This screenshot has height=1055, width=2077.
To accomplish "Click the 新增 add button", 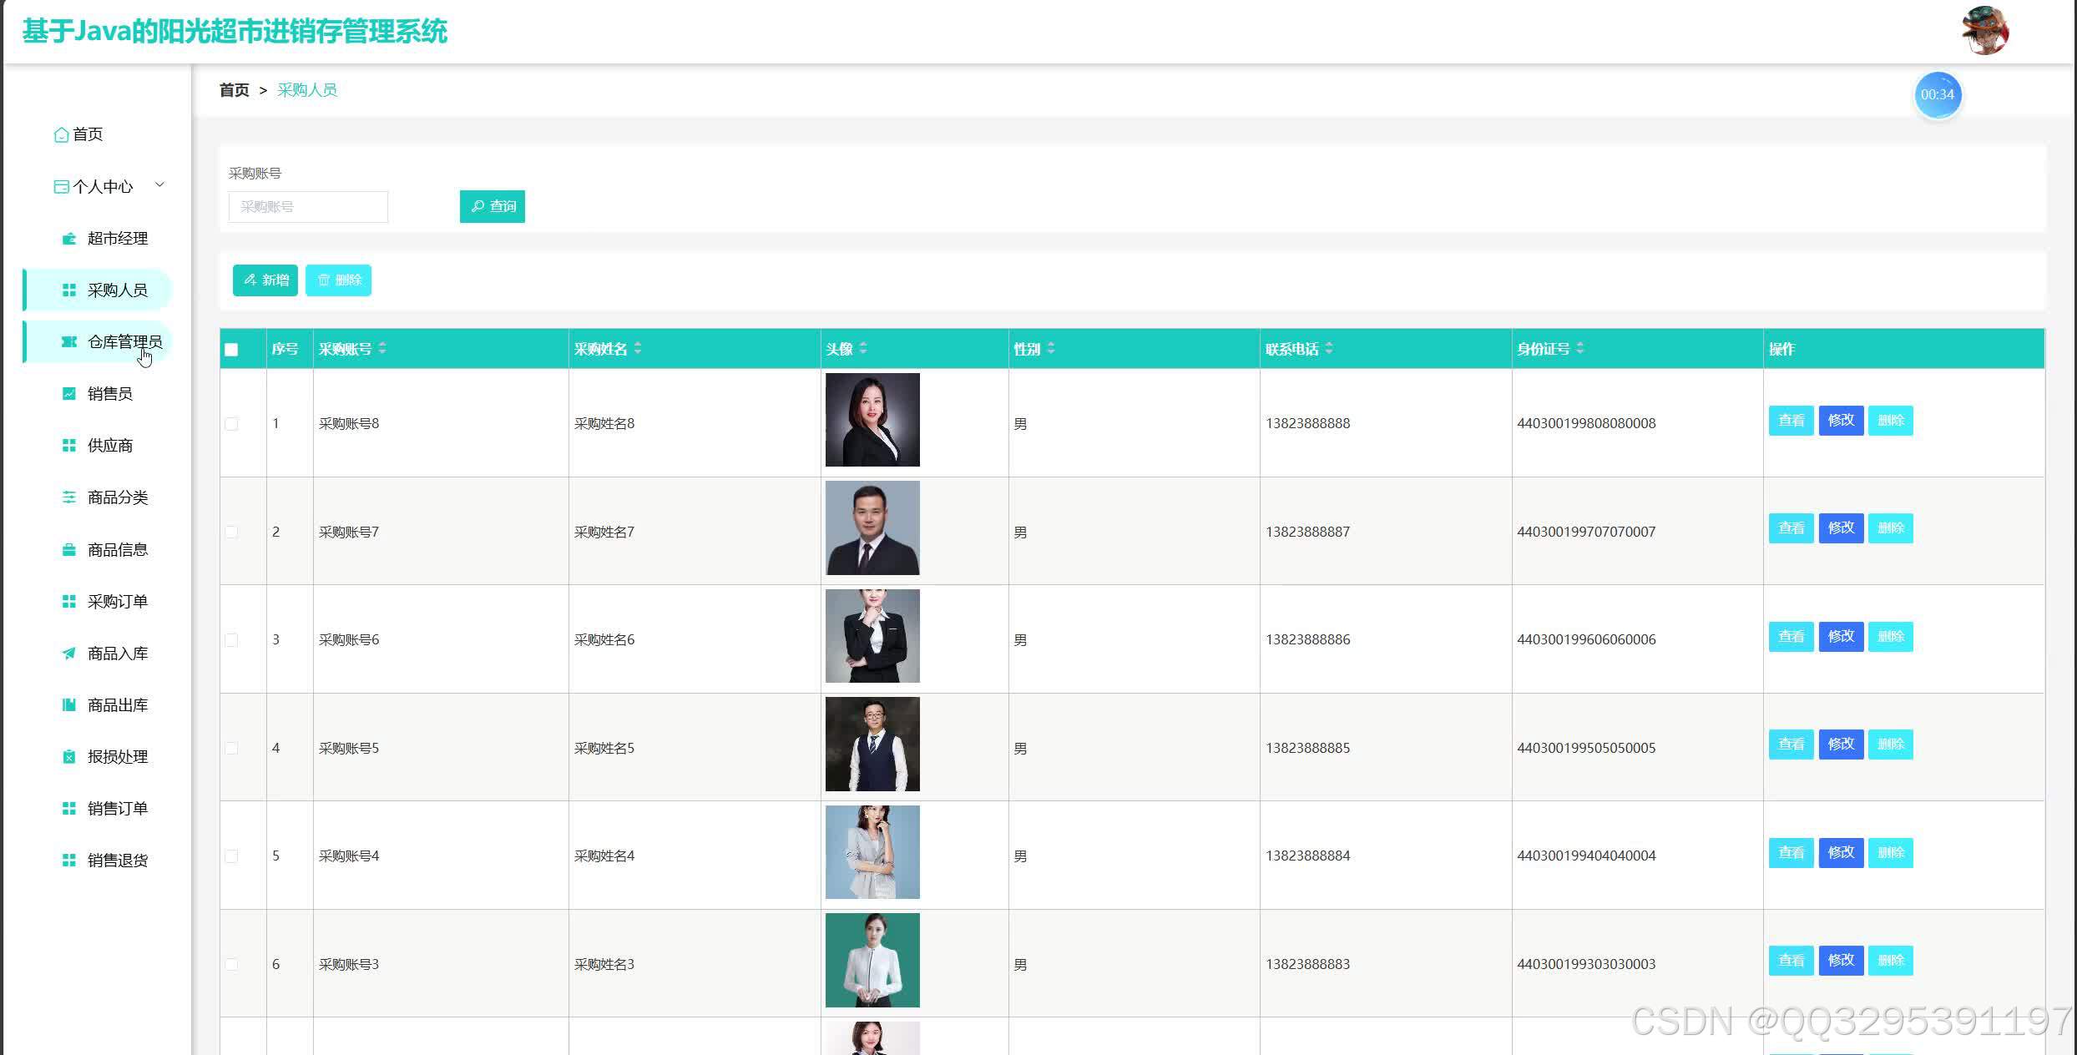I will click(x=265, y=280).
